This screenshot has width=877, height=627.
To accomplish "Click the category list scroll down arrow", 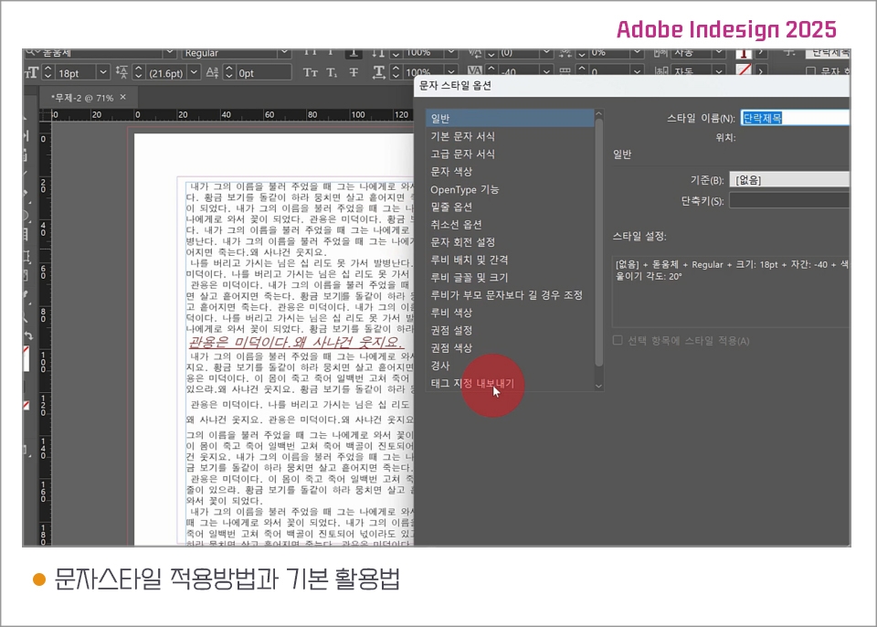I will [x=599, y=386].
